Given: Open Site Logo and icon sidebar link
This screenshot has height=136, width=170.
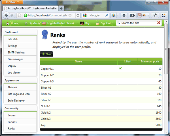Looking at the screenshot, I should [20, 94].
